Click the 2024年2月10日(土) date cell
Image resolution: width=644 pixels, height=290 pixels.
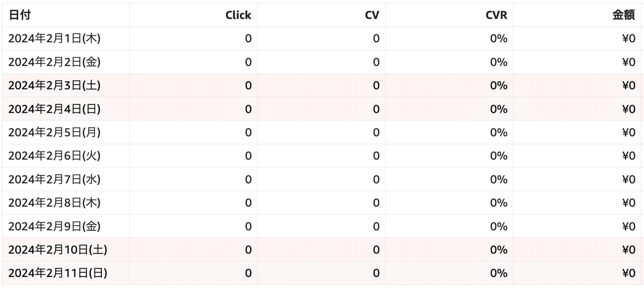[57, 250]
